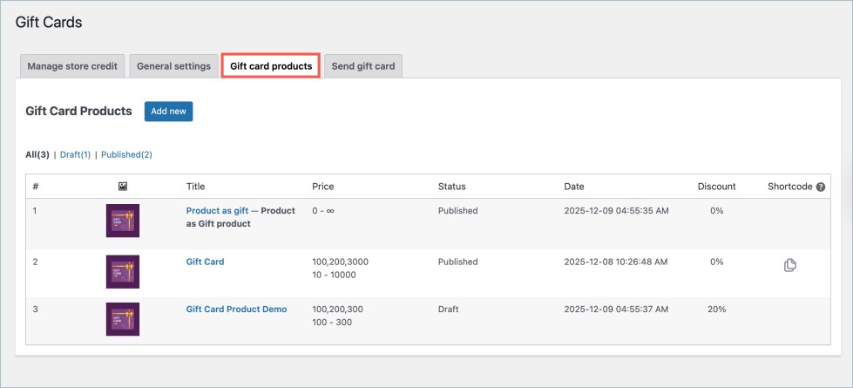Screen dimensions: 853x388
Task: Select price text 100,200,3000
Action: 341,262
